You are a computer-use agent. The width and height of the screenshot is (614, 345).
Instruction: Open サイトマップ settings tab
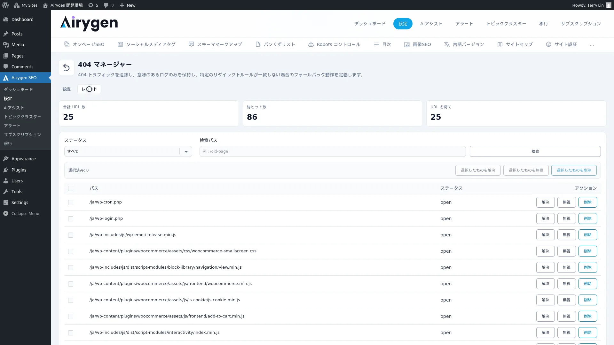point(515,44)
